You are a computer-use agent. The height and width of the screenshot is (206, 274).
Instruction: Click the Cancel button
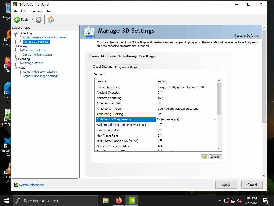[x=252, y=185]
